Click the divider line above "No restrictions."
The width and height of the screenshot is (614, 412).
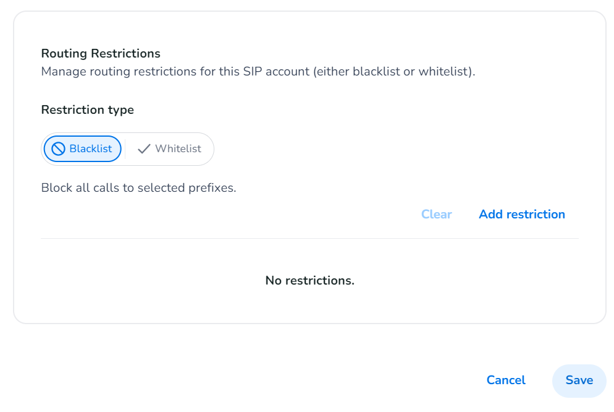pyautogui.click(x=309, y=238)
